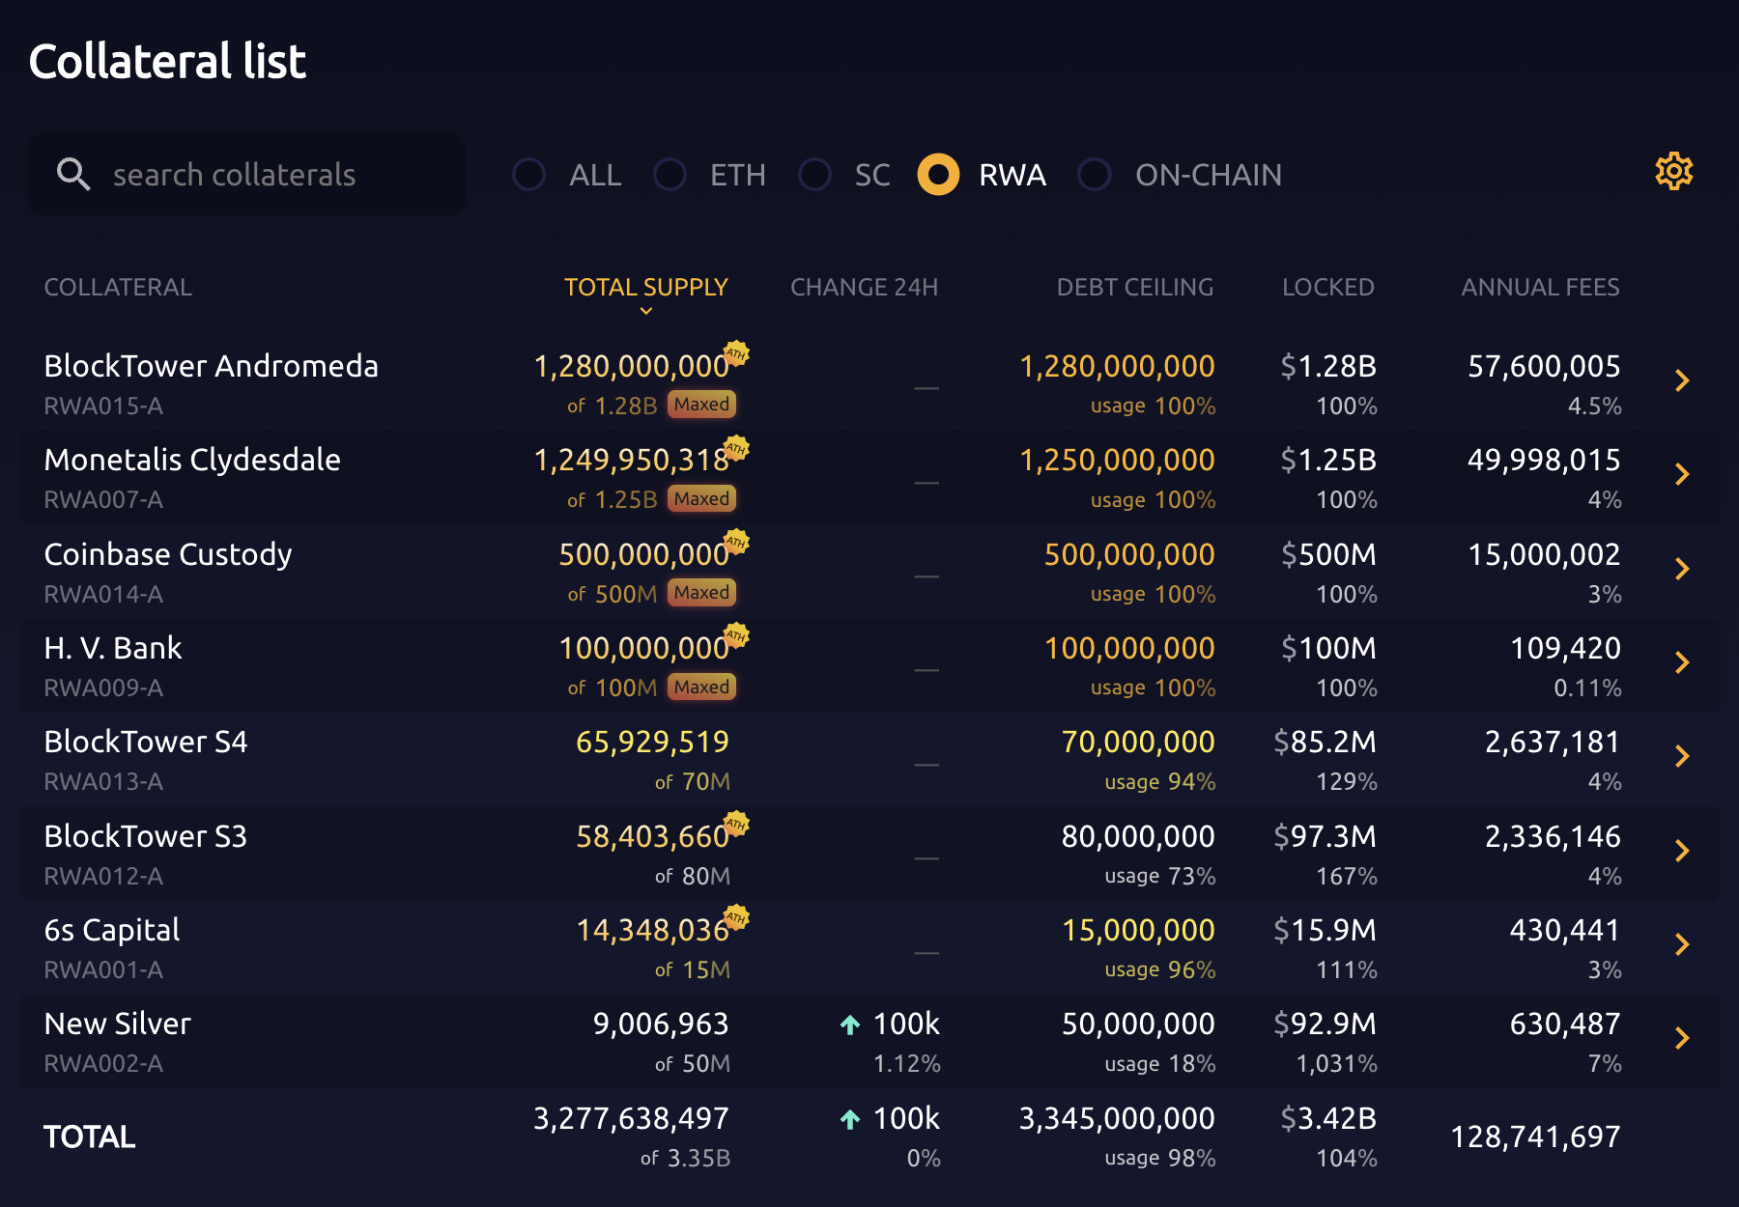Click New Silver green up-arrow icon
Screen dimensions: 1739x1207
coord(850,1025)
